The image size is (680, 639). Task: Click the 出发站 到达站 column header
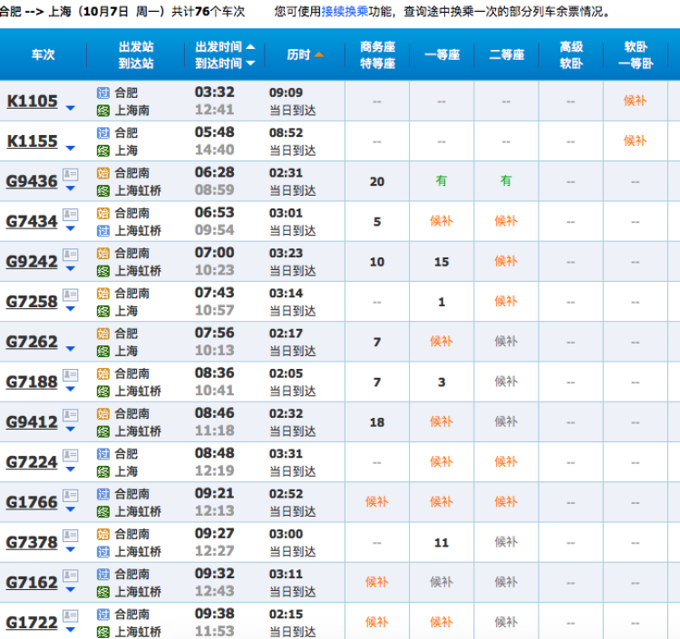point(136,55)
